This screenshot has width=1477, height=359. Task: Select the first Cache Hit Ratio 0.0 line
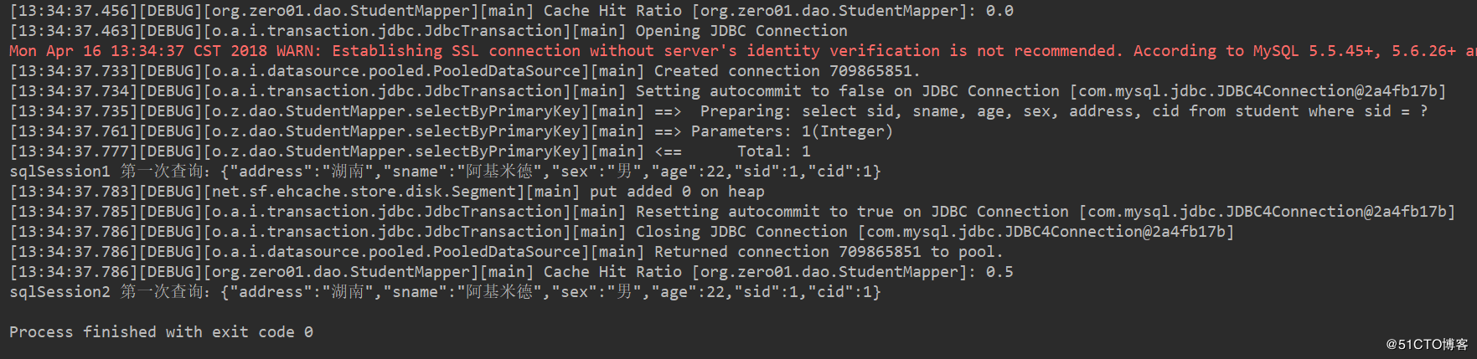point(511,11)
